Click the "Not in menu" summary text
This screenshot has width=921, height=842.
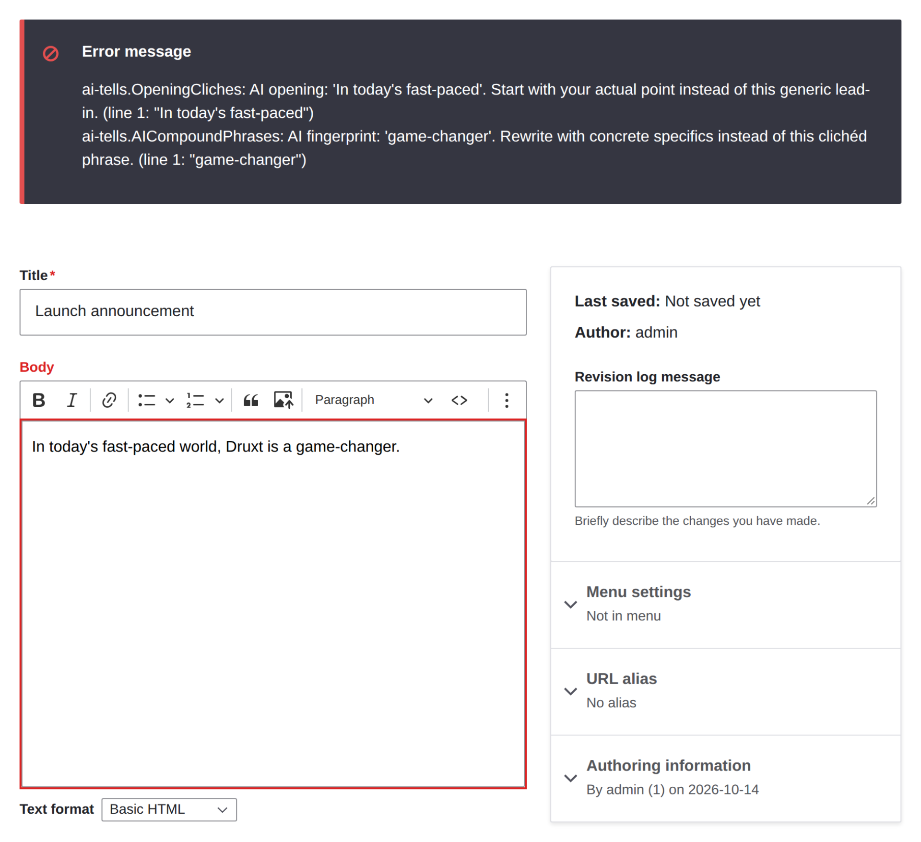click(623, 616)
